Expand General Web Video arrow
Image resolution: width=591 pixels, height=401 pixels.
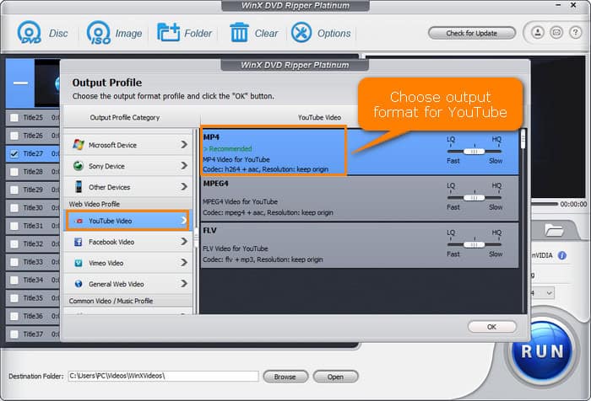pos(183,284)
